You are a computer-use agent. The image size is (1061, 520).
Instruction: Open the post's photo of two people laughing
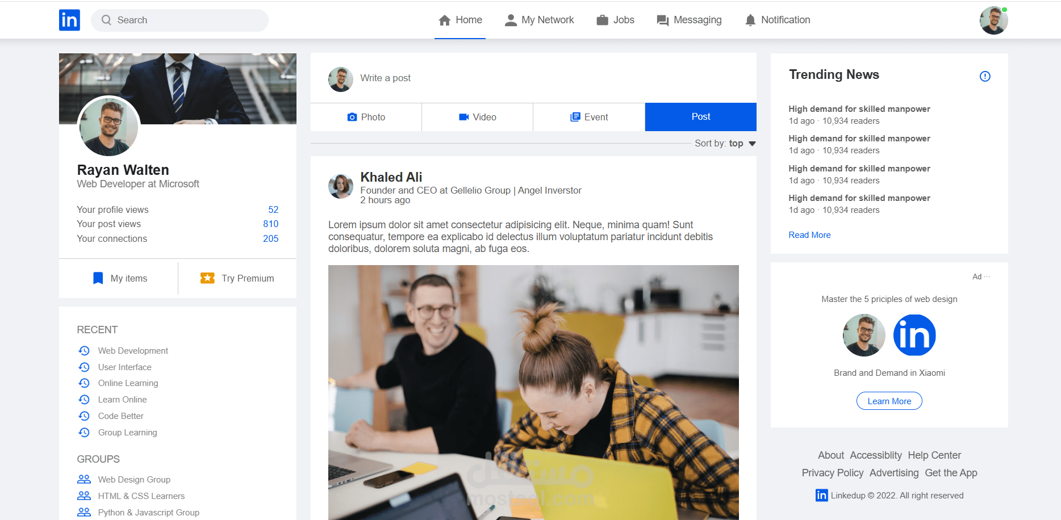pyautogui.click(x=533, y=392)
